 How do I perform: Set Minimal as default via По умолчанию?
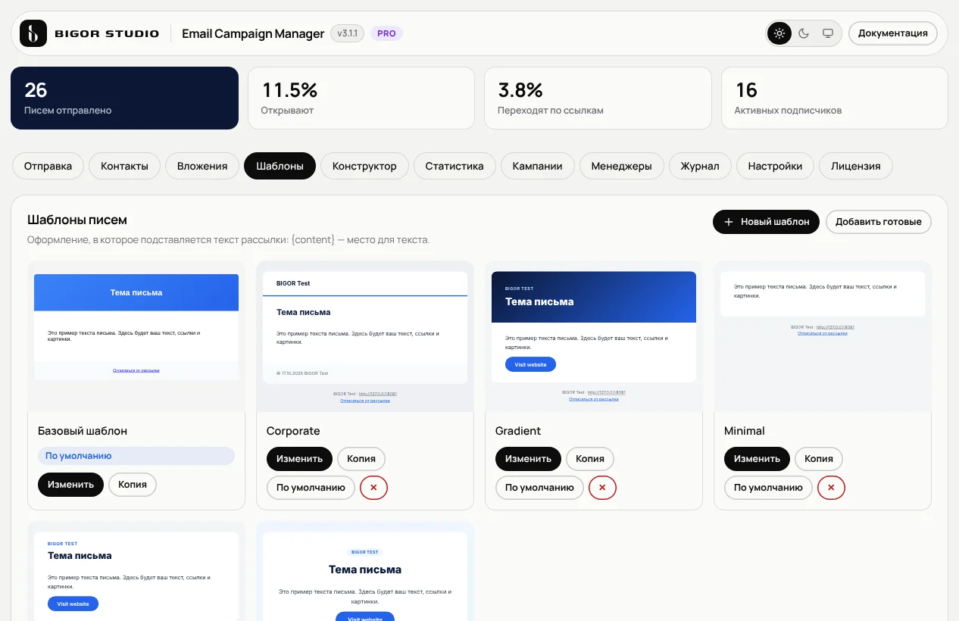[x=768, y=488]
